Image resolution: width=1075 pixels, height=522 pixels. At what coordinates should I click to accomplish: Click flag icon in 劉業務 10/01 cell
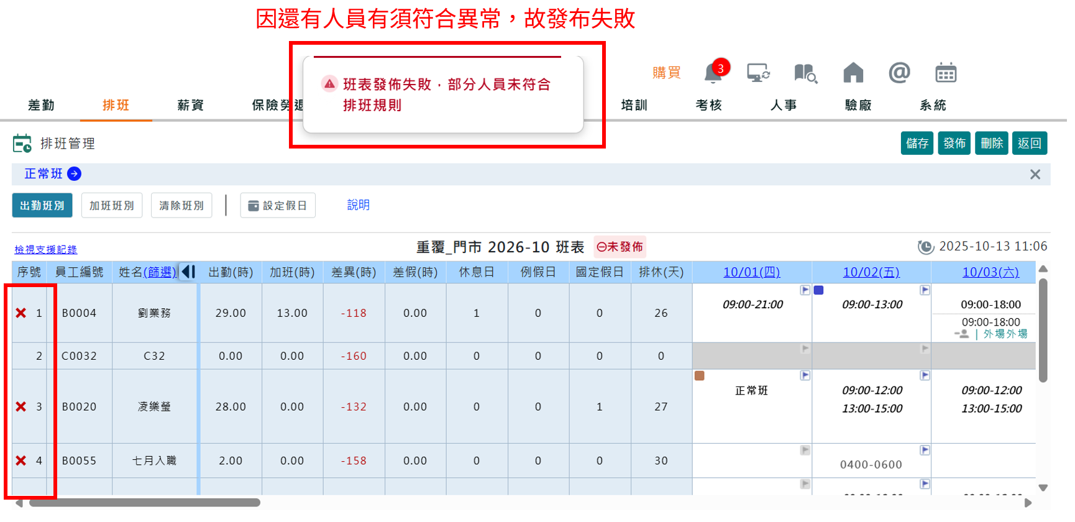(805, 290)
